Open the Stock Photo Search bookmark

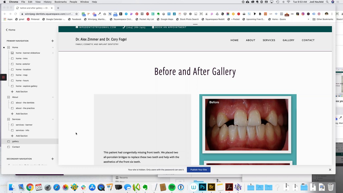tap(187, 19)
